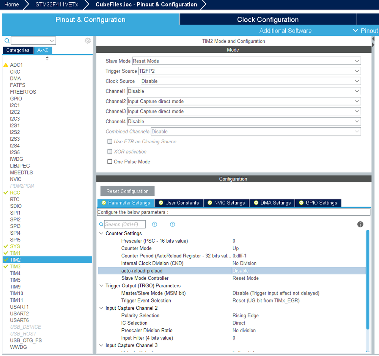Click the status check icon on NVIC Settings tab
379x356 pixels.
pos(210,202)
